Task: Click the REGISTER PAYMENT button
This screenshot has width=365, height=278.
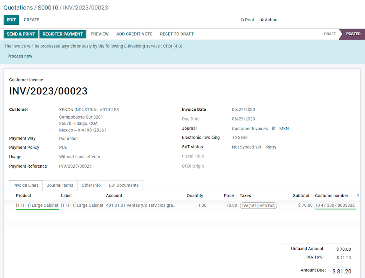Action: click(x=63, y=34)
